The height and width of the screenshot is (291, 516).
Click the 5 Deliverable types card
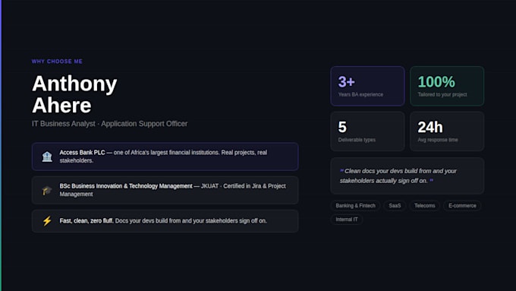(x=367, y=131)
